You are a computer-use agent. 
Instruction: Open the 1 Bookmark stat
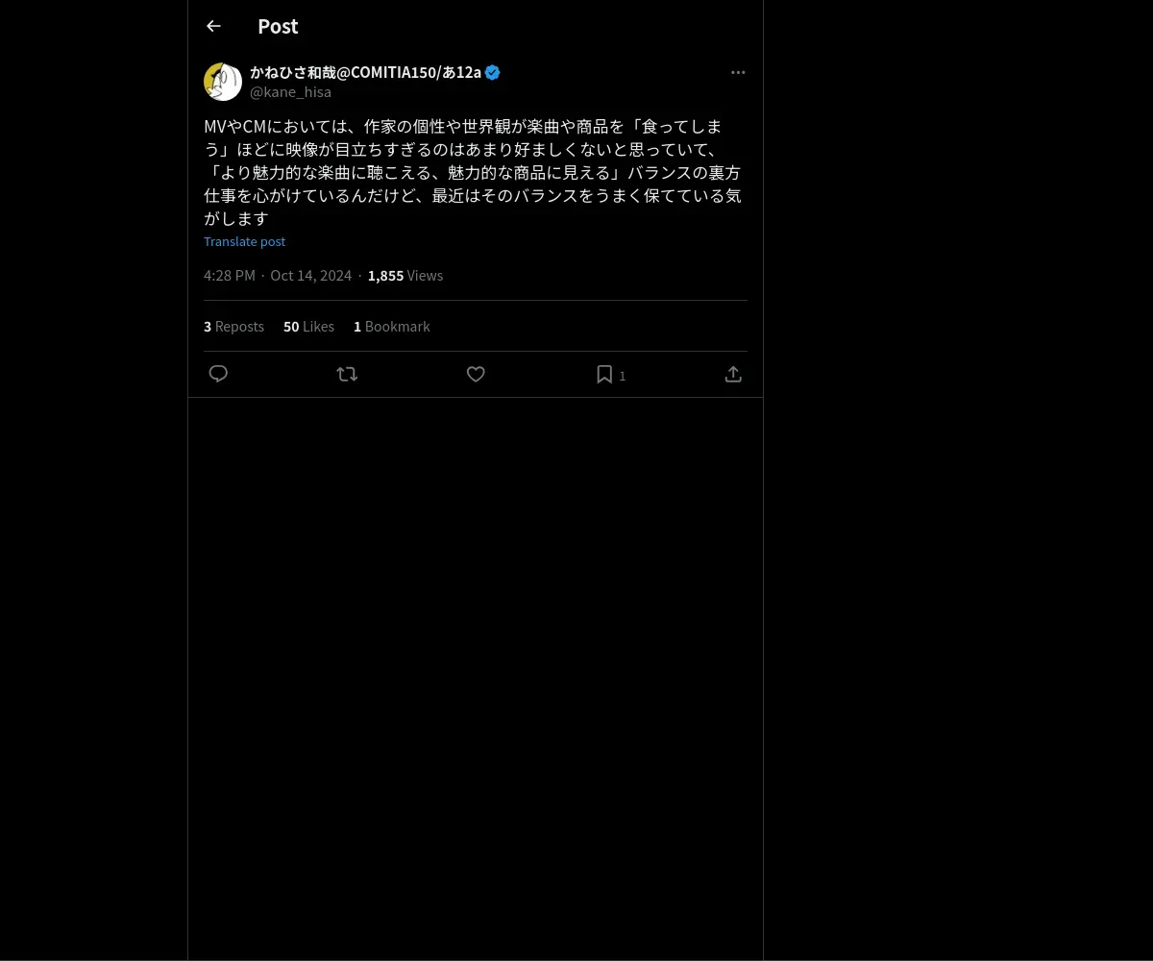(392, 327)
